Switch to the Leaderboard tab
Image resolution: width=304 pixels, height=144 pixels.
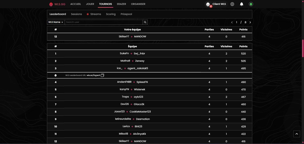[x=58, y=14]
